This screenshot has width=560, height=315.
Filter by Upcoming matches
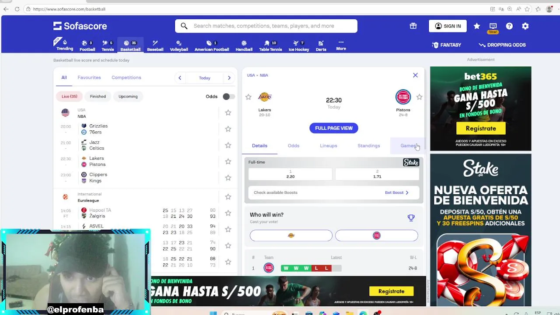(128, 96)
